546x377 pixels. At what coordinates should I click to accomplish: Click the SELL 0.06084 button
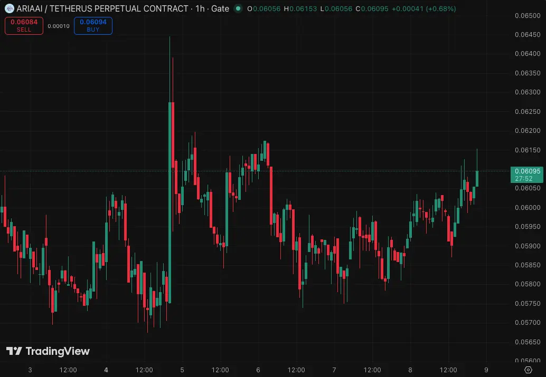point(24,26)
